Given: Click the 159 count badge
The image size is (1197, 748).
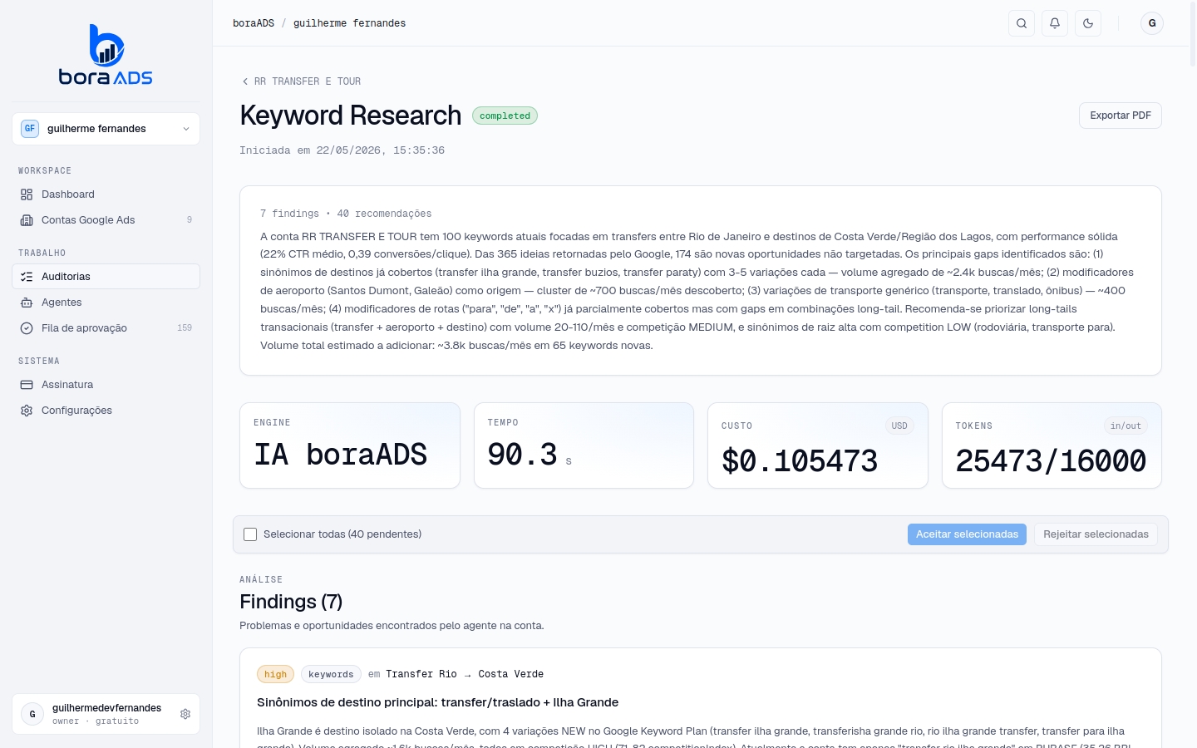Looking at the screenshot, I should click(x=185, y=328).
